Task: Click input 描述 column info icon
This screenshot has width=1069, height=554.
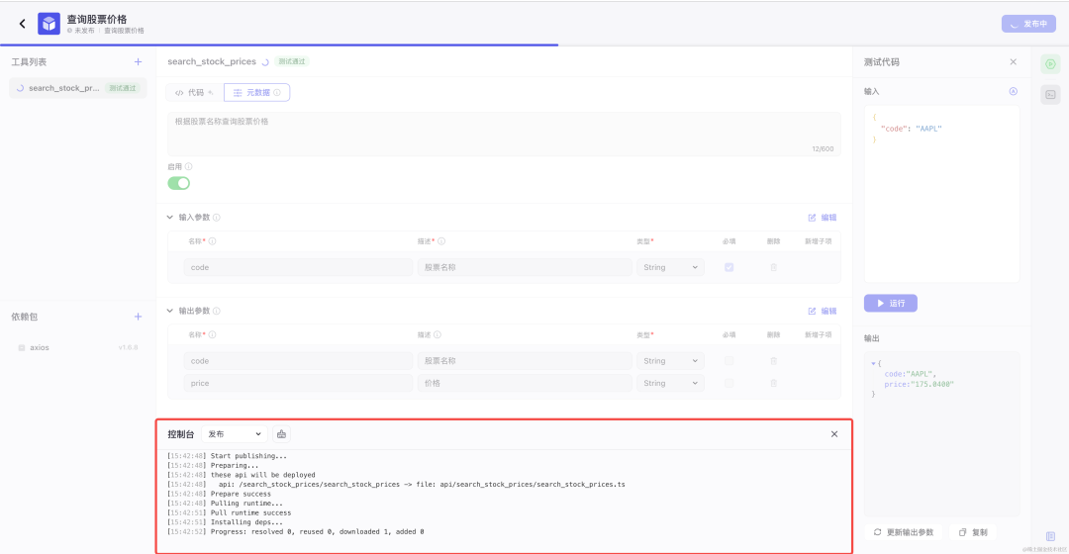Action: (441, 241)
